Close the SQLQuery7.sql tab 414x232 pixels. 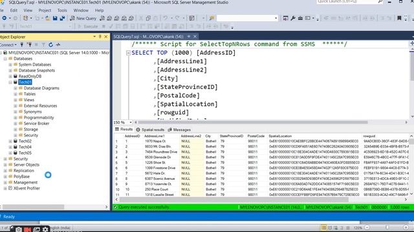pos(195,36)
